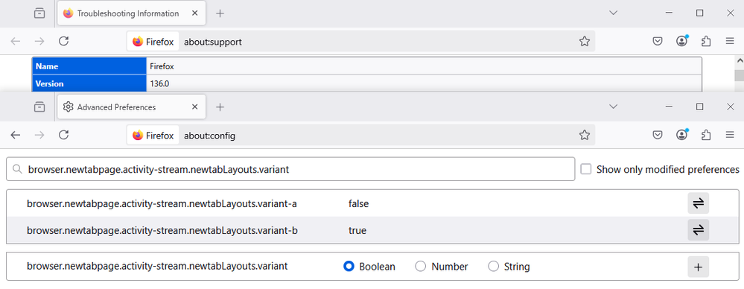Go forward in the about:support window

[39, 41]
